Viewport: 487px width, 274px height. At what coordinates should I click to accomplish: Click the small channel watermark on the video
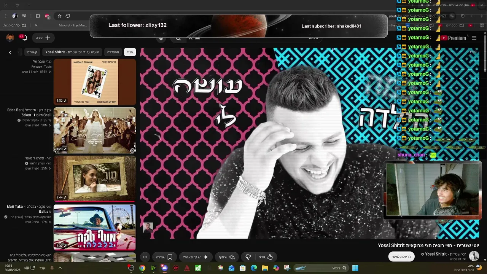pyautogui.click(x=148, y=228)
